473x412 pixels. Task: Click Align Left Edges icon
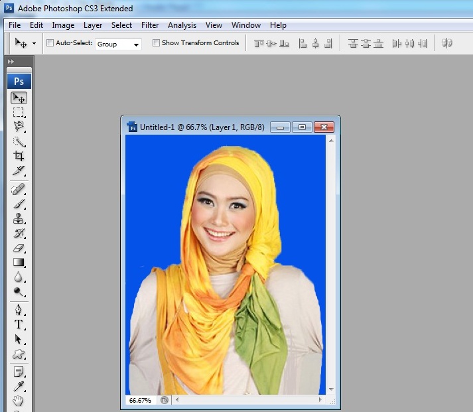pos(303,44)
